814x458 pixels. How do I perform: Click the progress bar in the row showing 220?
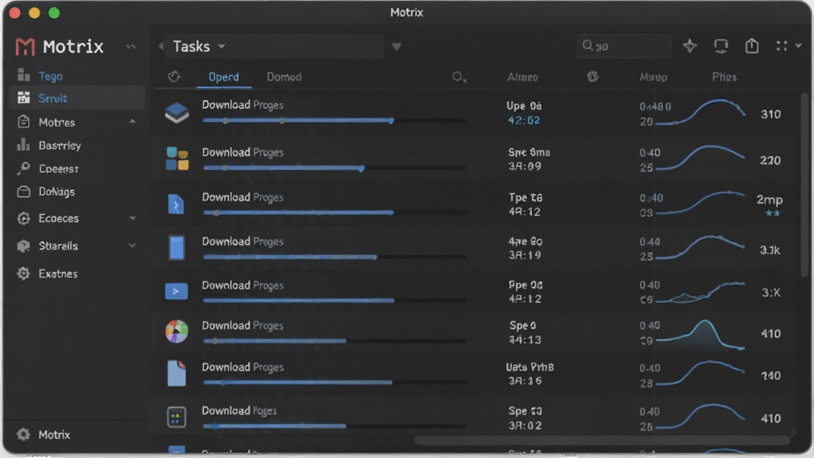point(335,168)
